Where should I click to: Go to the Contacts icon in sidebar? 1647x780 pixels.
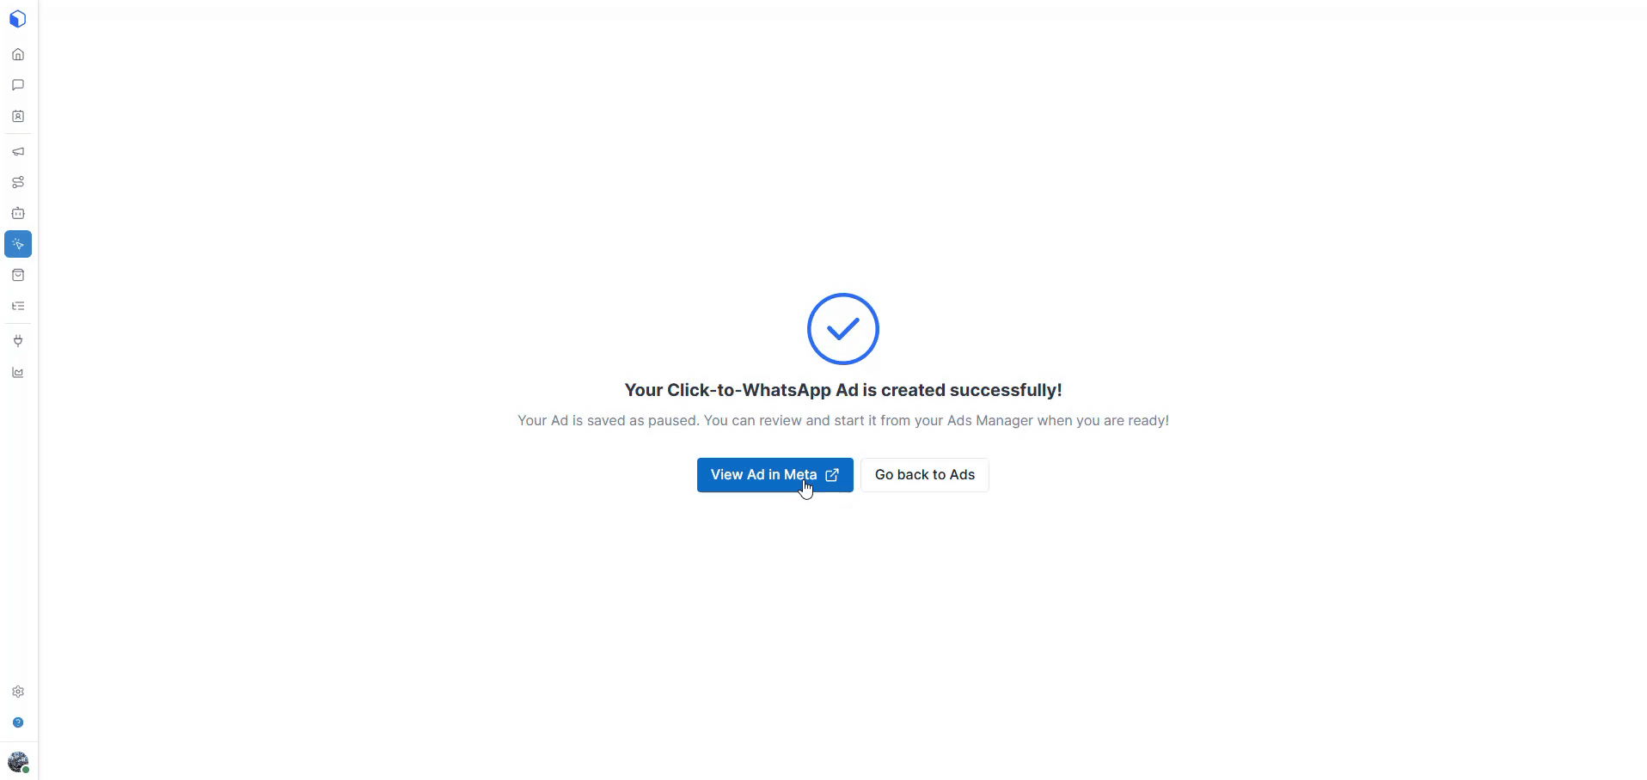point(18,116)
